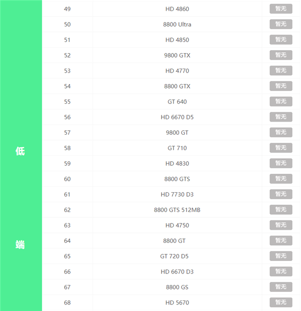Image resolution: width=301 pixels, height=311 pixels.
Task: Click the HD 6670 D3 card name
Action: (177, 272)
